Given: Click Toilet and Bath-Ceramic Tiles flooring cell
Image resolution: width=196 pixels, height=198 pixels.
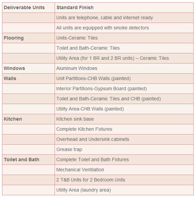Looking at the screenshot, I should (x=124, y=48).
